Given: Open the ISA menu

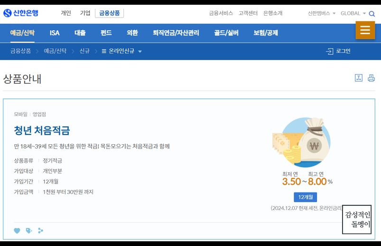Looking at the screenshot, I should pyautogui.click(x=55, y=33).
